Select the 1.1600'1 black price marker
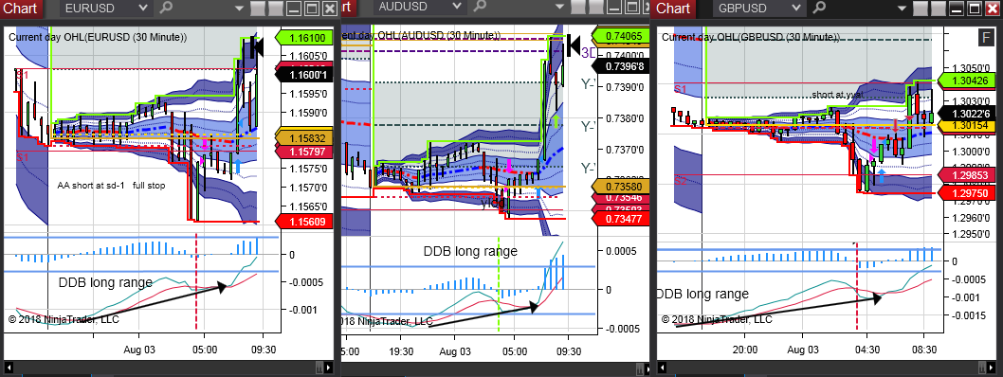Viewport: 1003px width, 377px height. tap(304, 76)
